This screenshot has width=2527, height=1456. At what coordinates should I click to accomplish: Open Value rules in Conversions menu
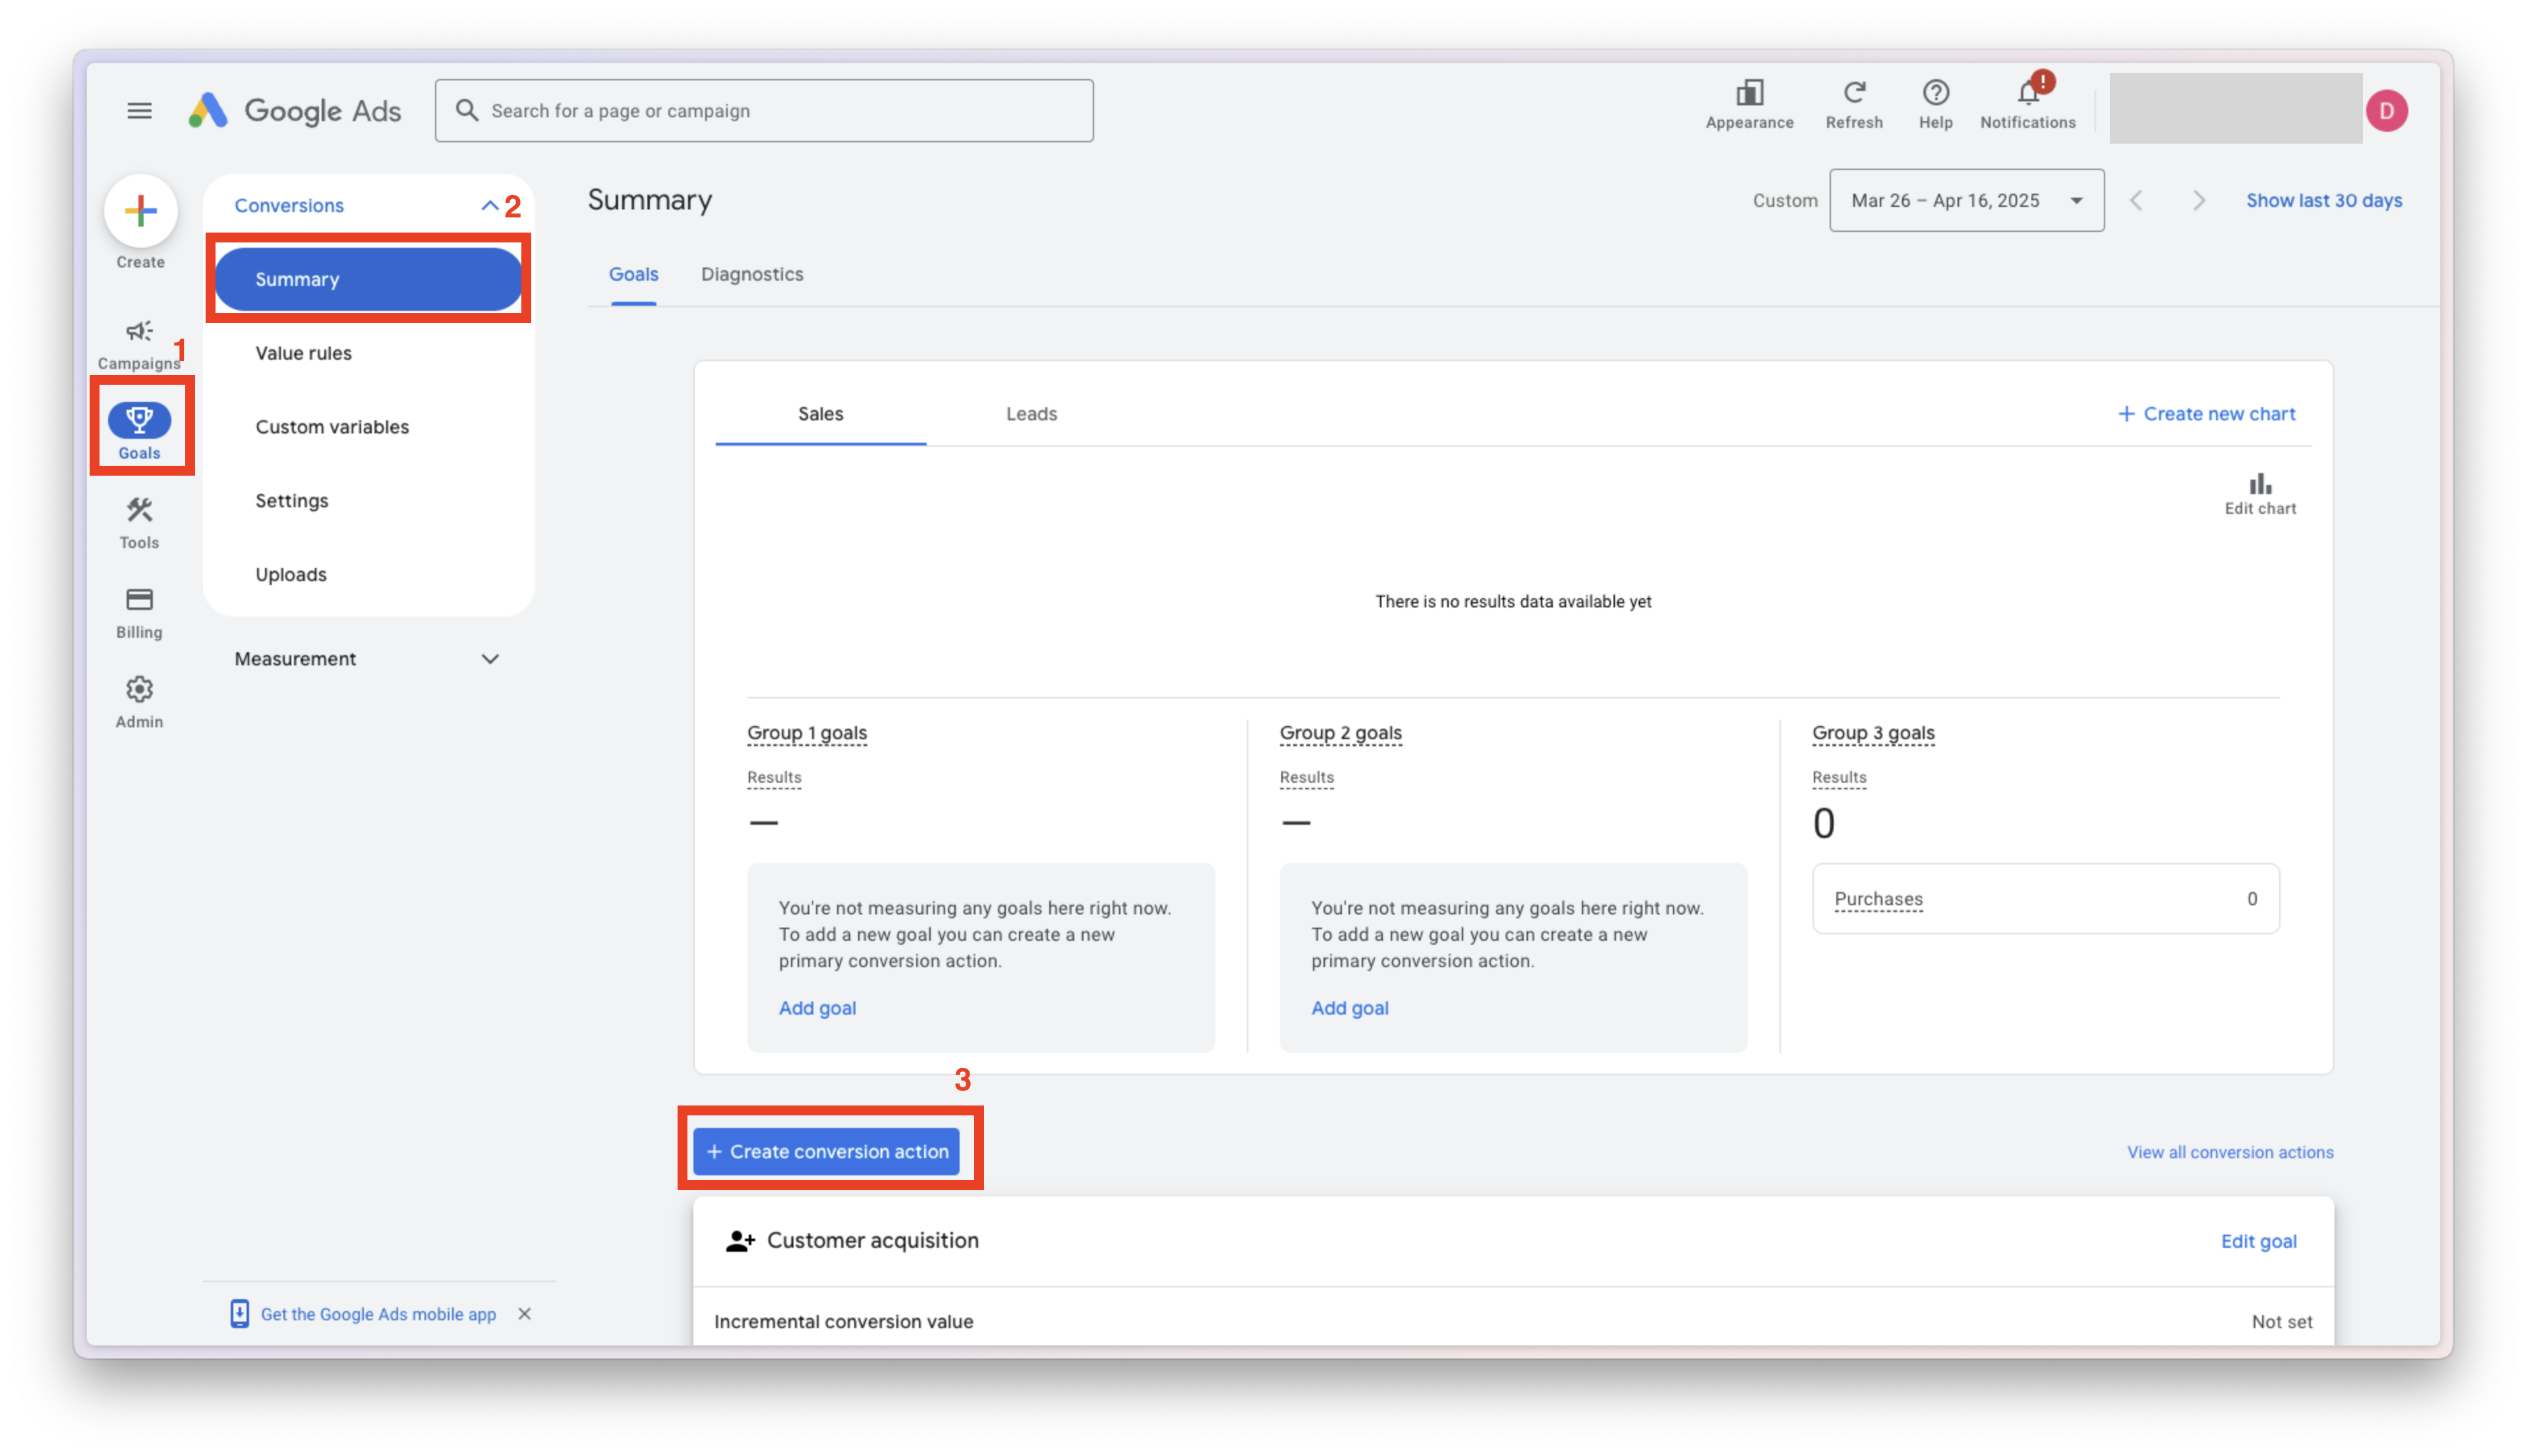coord(303,353)
